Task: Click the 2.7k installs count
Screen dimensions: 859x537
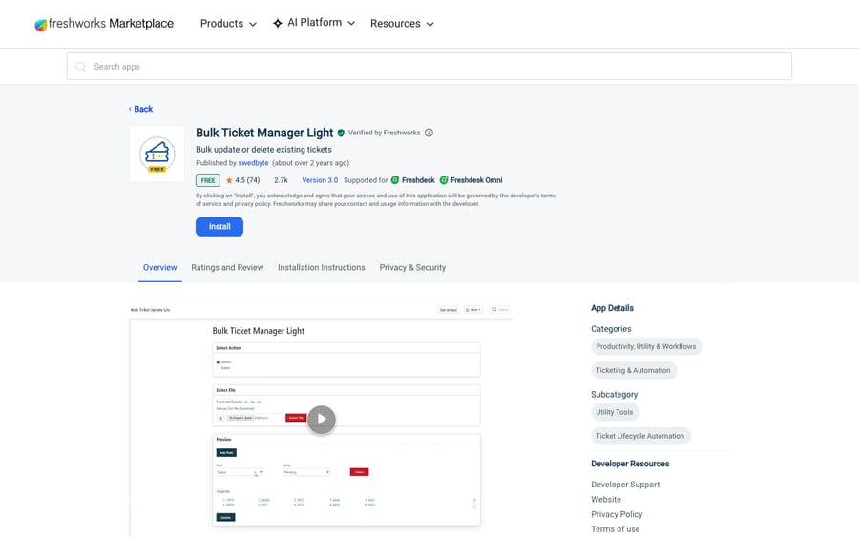Action: pos(281,180)
